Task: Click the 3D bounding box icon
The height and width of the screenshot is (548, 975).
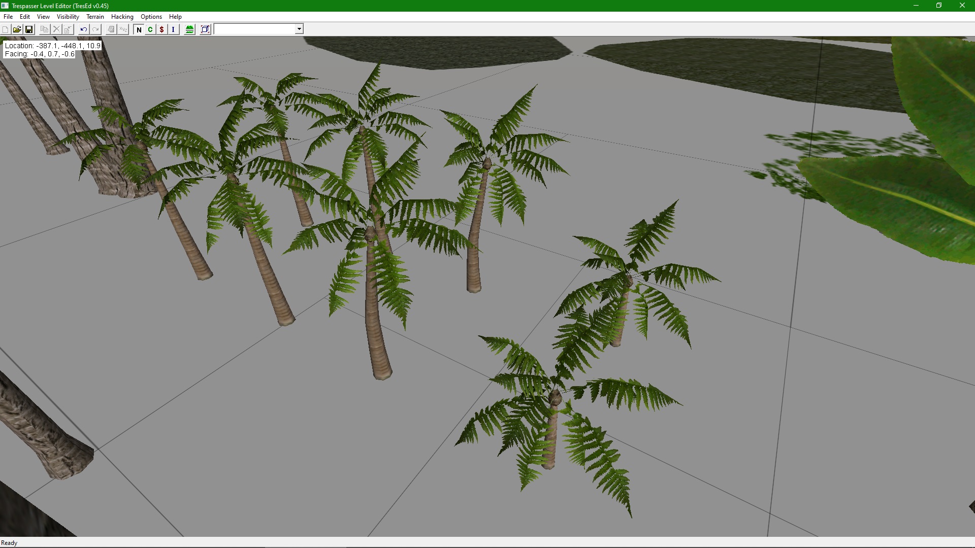Action: [205, 29]
